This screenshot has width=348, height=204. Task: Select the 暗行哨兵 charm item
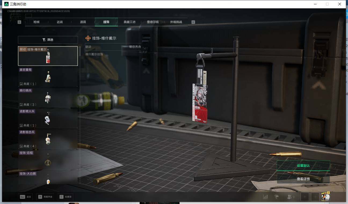tap(48, 98)
